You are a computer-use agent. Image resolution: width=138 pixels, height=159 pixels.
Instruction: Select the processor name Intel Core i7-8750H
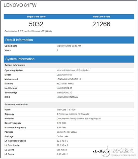pyautogui.click(x=66, y=110)
